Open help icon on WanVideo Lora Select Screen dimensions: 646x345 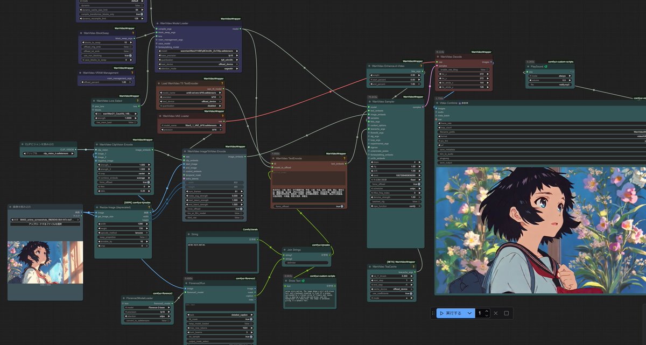click(x=138, y=101)
